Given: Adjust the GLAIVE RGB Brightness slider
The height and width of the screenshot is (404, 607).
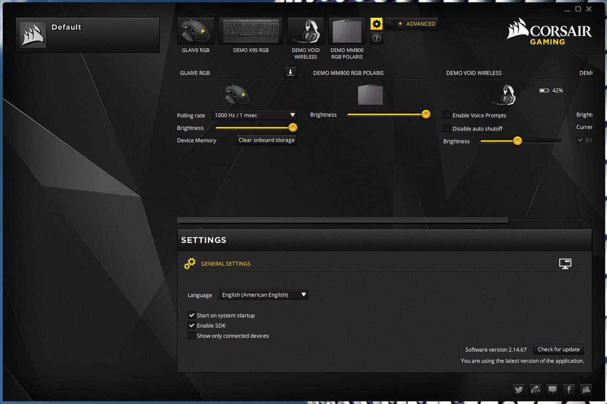Looking at the screenshot, I should 256,128.
